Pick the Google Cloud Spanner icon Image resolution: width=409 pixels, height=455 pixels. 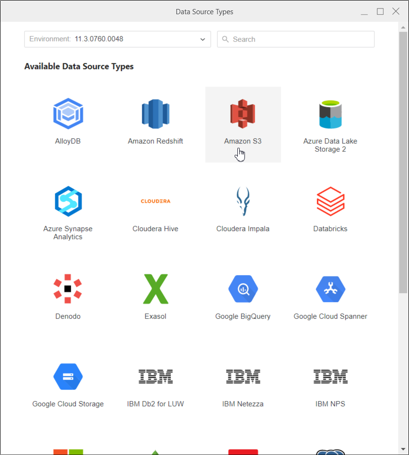tap(330, 289)
